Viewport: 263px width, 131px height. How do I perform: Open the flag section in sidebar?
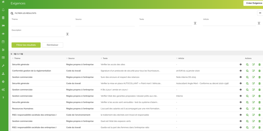[x=3, y=26]
